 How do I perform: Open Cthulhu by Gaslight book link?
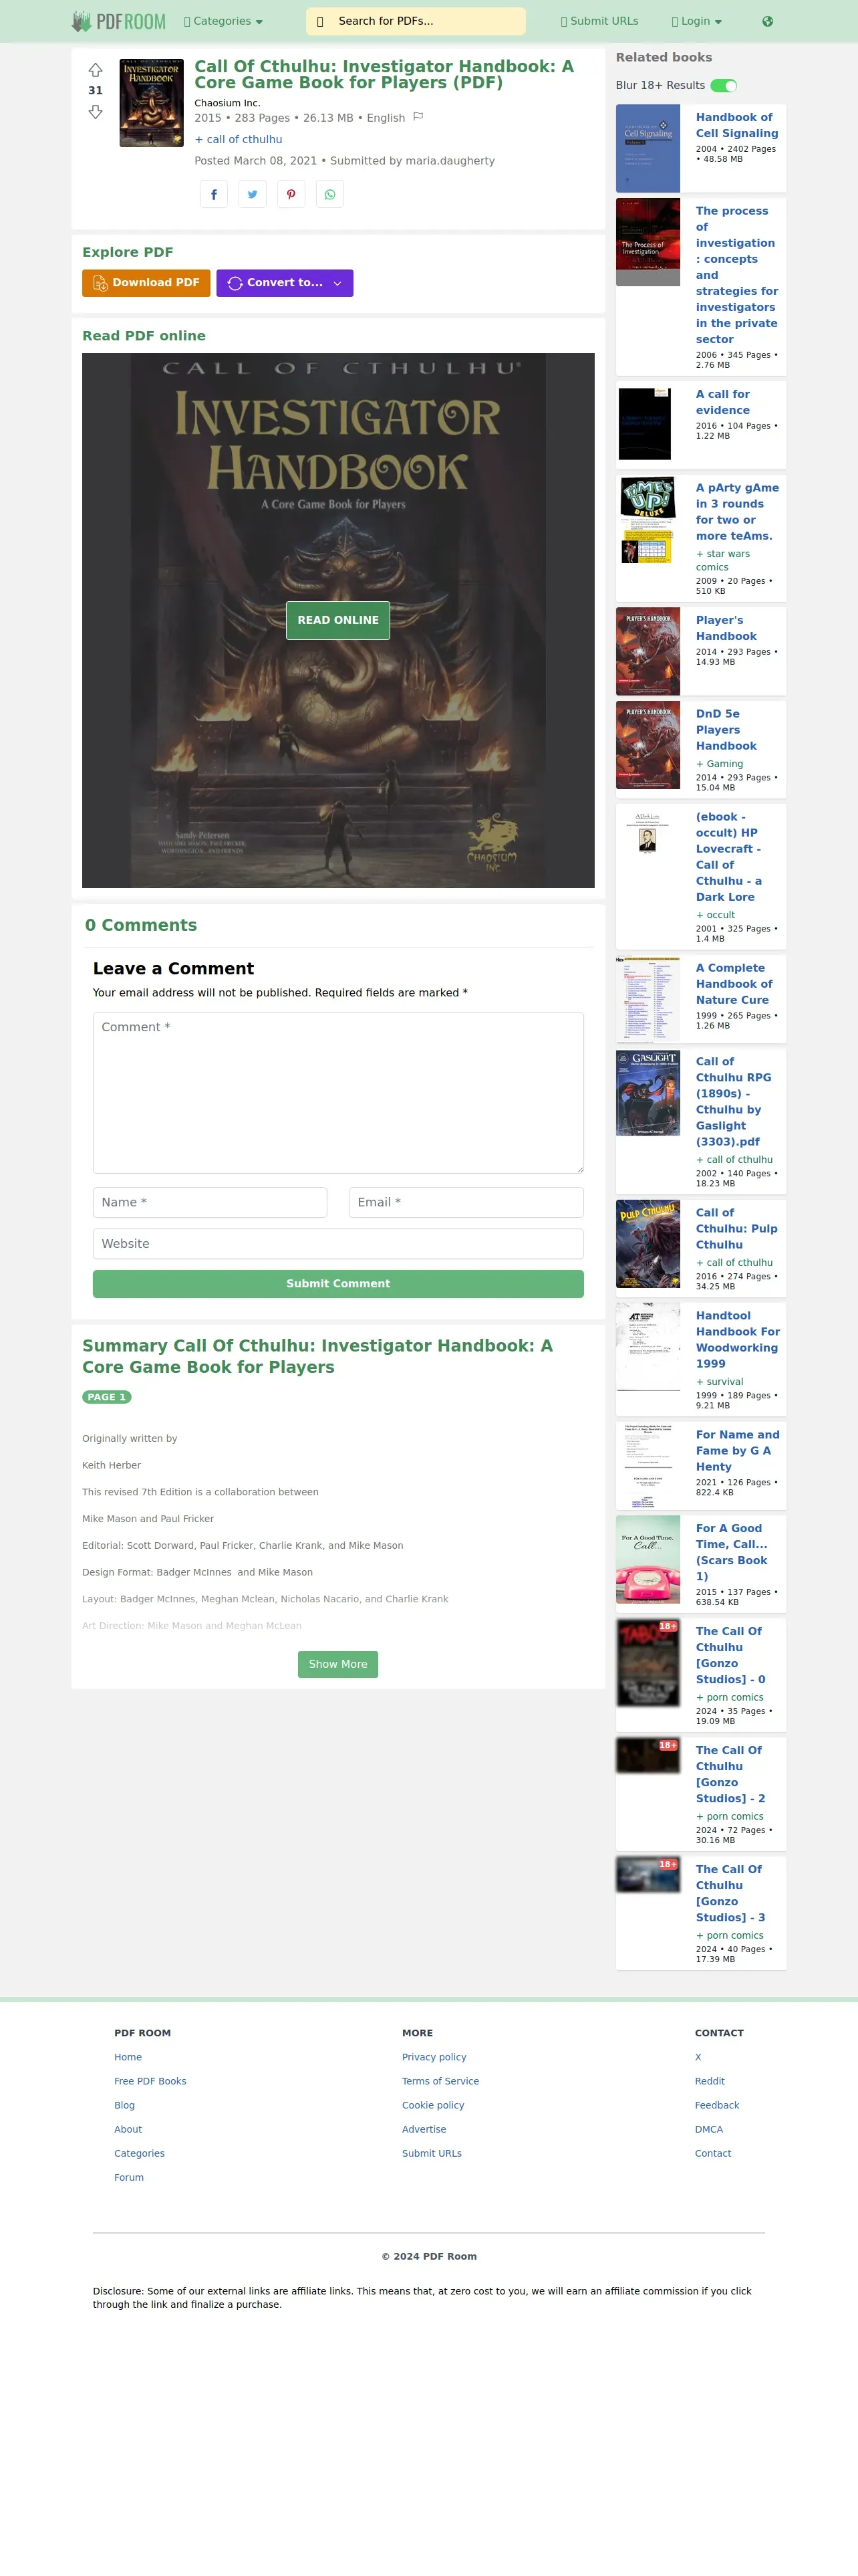click(733, 1102)
